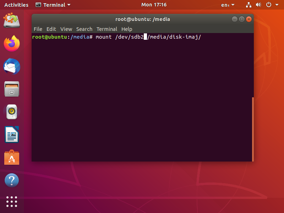Show Applications grid in the dock
The height and width of the screenshot is (213, 284).
click(x=12, y=202)
